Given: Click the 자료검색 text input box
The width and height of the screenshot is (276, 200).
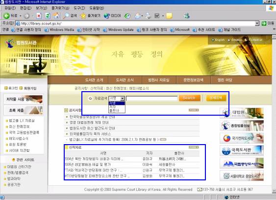Looking at the screenshot, I should coord(151,99).
